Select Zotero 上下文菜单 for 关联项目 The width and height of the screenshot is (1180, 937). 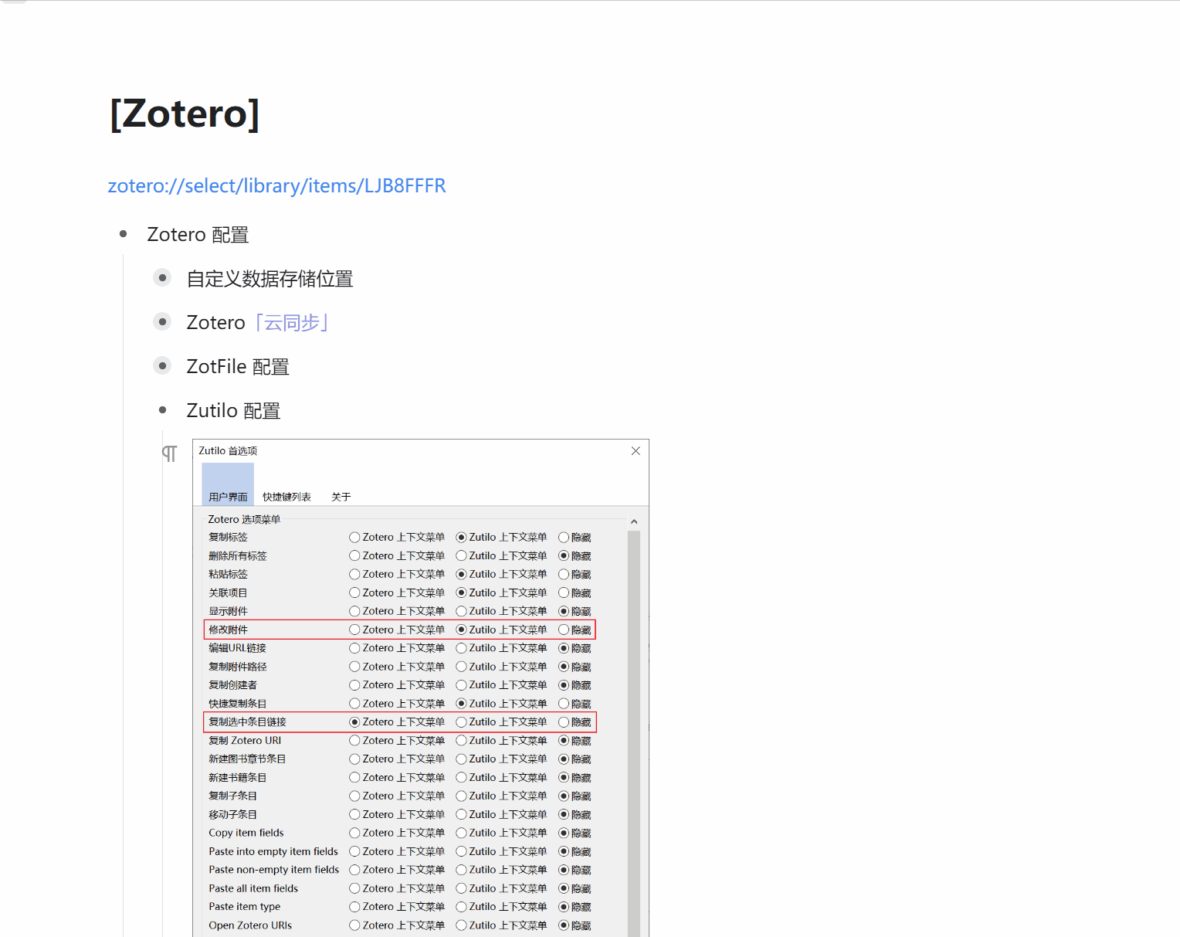(354, 592)
